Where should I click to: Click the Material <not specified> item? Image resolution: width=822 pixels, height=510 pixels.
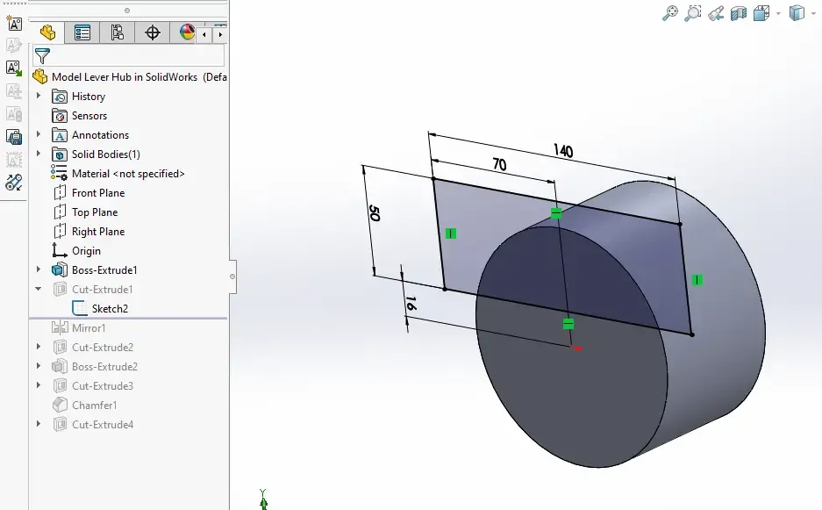point(118,174)
